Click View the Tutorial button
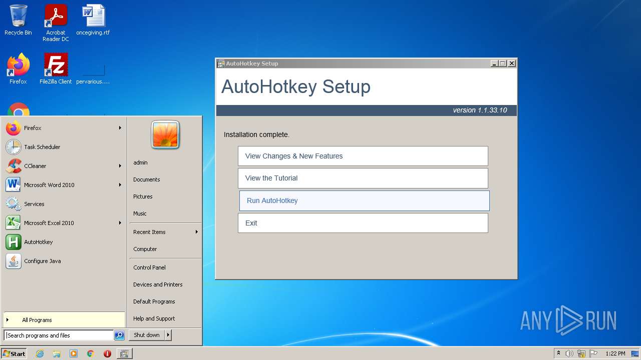Screen dimensions: 641x360 pos(363,178)
